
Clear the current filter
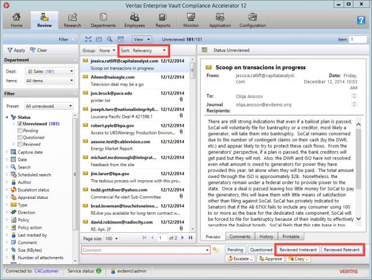(x=38, y=50)
